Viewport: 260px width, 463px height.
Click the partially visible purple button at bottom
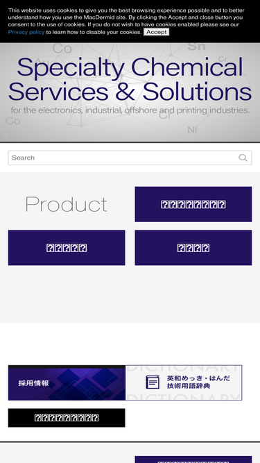(x=193, y=460)
